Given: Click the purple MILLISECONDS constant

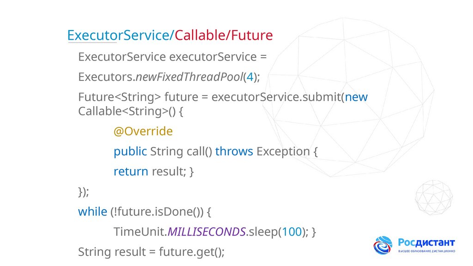Looking at the screenshot, I should (x=206, y=232).
